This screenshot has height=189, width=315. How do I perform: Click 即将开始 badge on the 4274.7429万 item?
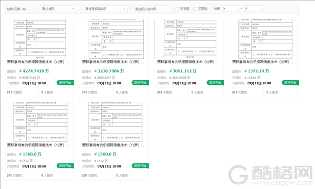[65, 83]
